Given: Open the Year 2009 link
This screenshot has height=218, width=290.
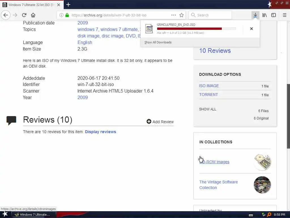Looking at the screenshot, I should pyautogui.click(x=82, y=98).
